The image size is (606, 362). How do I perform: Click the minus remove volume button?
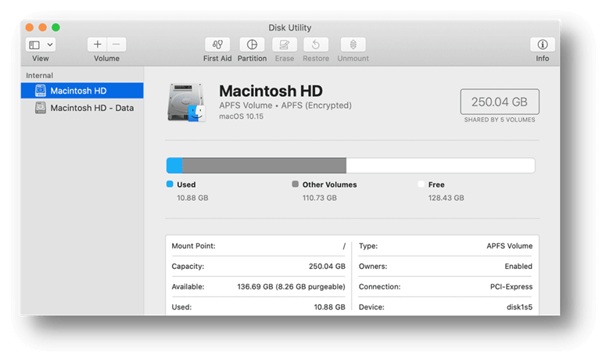pos(117,45)
